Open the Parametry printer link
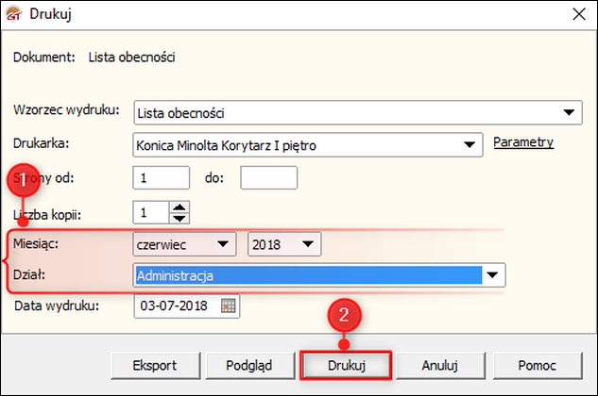The image size is (598, 396). [523, 142]
